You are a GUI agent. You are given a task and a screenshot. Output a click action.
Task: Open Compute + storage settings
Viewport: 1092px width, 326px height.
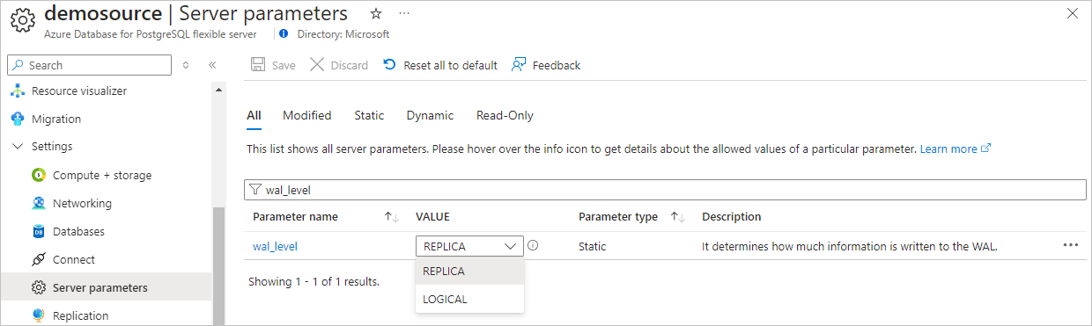[x=102, y=175]
